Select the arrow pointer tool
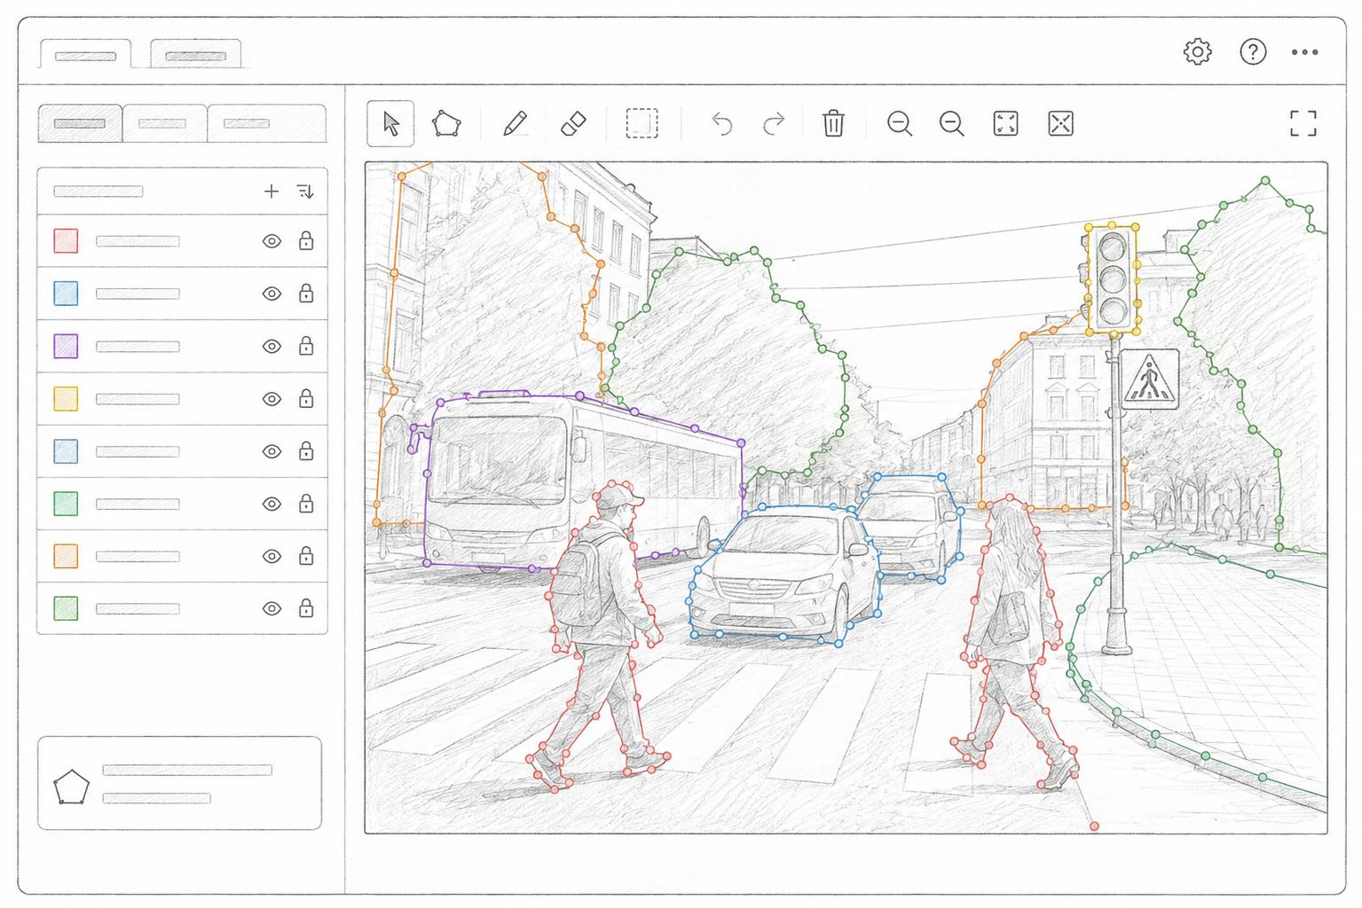 (x=390, y=123)
